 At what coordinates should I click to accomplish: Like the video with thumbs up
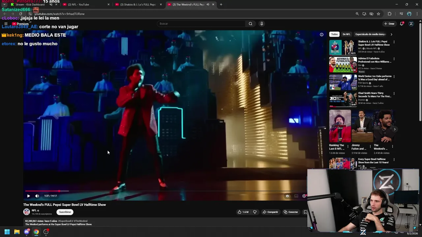click(x=243, y=212)
